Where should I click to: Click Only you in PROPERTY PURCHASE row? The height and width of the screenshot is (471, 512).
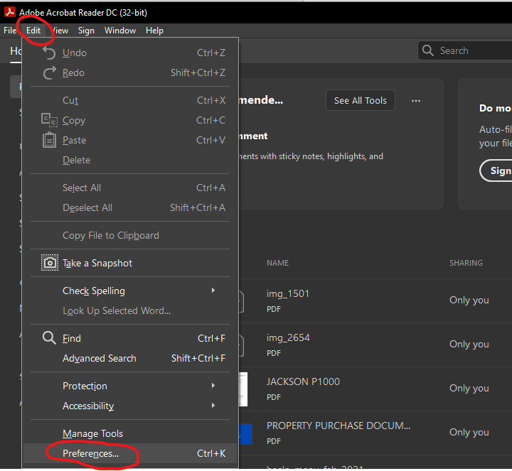coord(469,432)
